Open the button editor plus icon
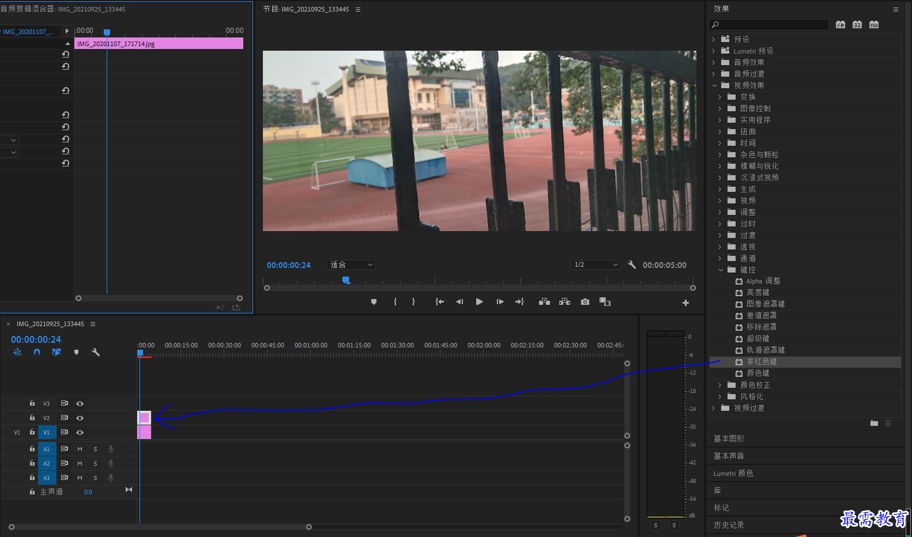 click(x=685, y=302)
